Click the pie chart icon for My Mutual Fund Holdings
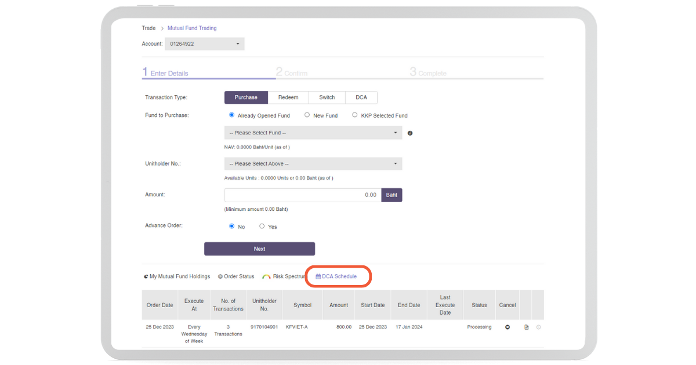The width and height of the screenshot is (696, 365). [146, 277]
